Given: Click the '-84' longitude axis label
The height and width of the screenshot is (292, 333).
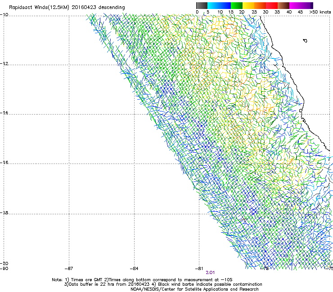Looking at the screenshot, I should pyautogui.click(x=134, y=269).
